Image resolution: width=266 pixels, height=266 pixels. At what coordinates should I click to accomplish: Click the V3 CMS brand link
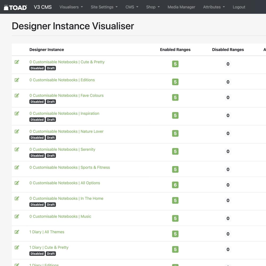coord(43,7)
